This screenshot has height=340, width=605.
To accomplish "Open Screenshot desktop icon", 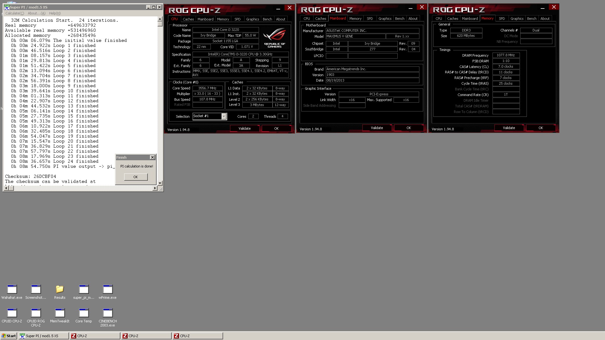I will coord(36,292).
